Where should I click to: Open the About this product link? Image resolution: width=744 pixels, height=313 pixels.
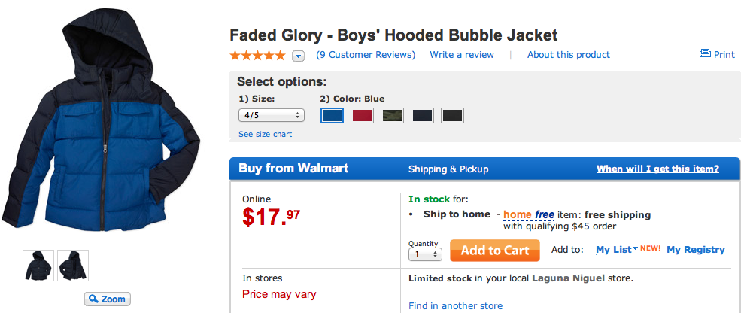click(568, 55)
